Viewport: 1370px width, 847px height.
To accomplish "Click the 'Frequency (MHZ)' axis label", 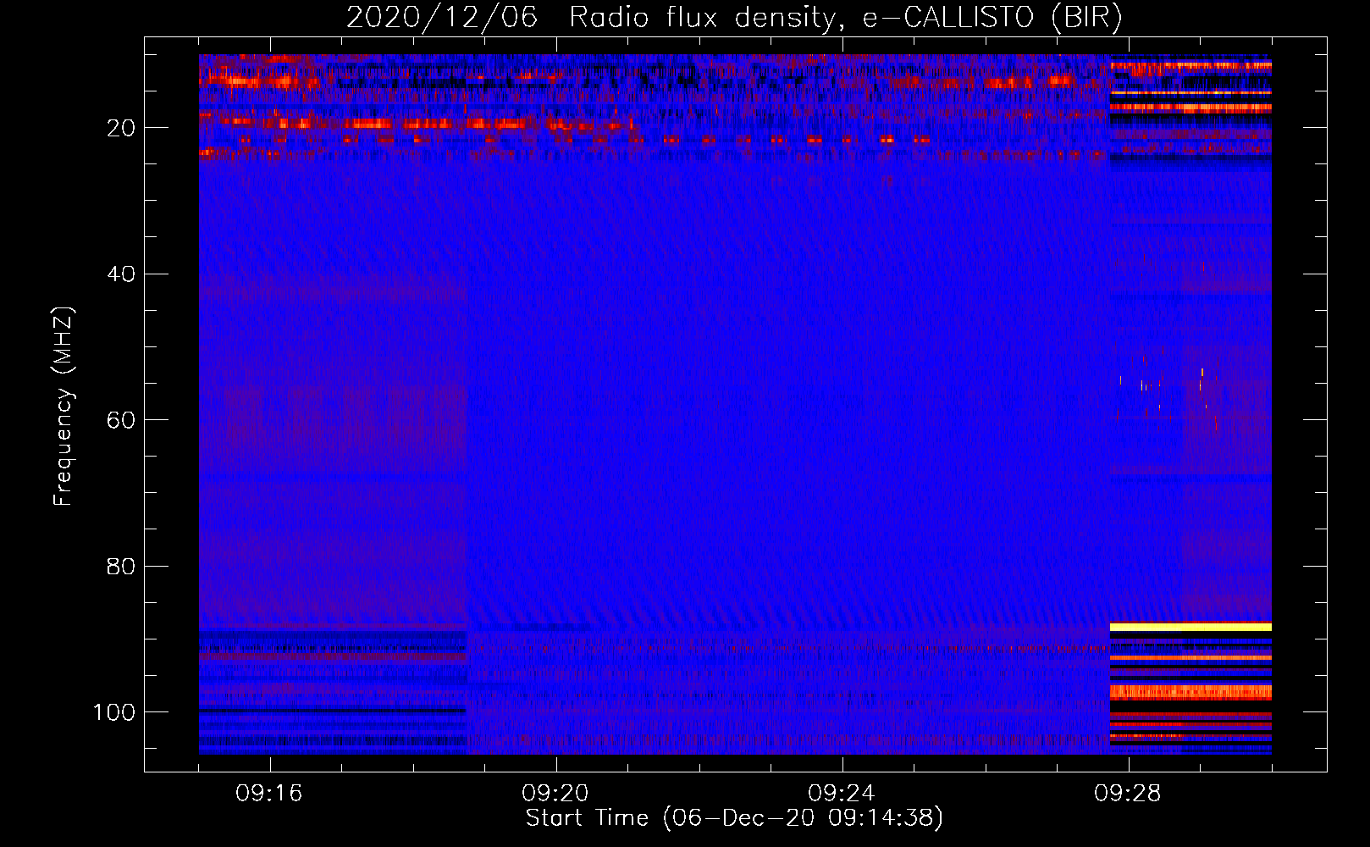I will tap(64, 406).
